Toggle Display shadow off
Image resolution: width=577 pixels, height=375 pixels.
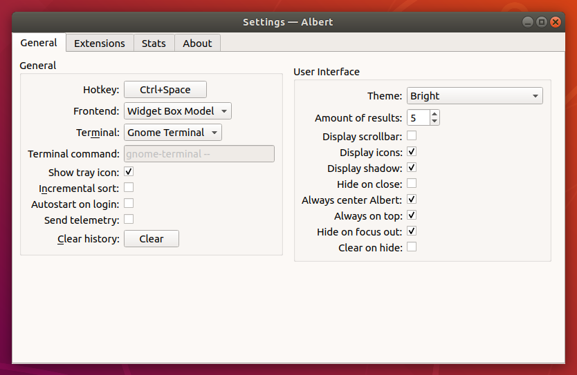coord(412,168)
